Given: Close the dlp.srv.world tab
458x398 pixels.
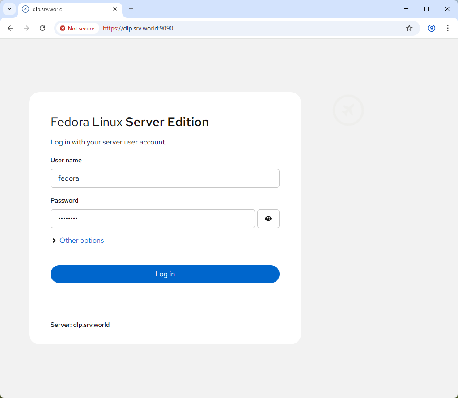Looking at the screenshot, I should [115, 9].
